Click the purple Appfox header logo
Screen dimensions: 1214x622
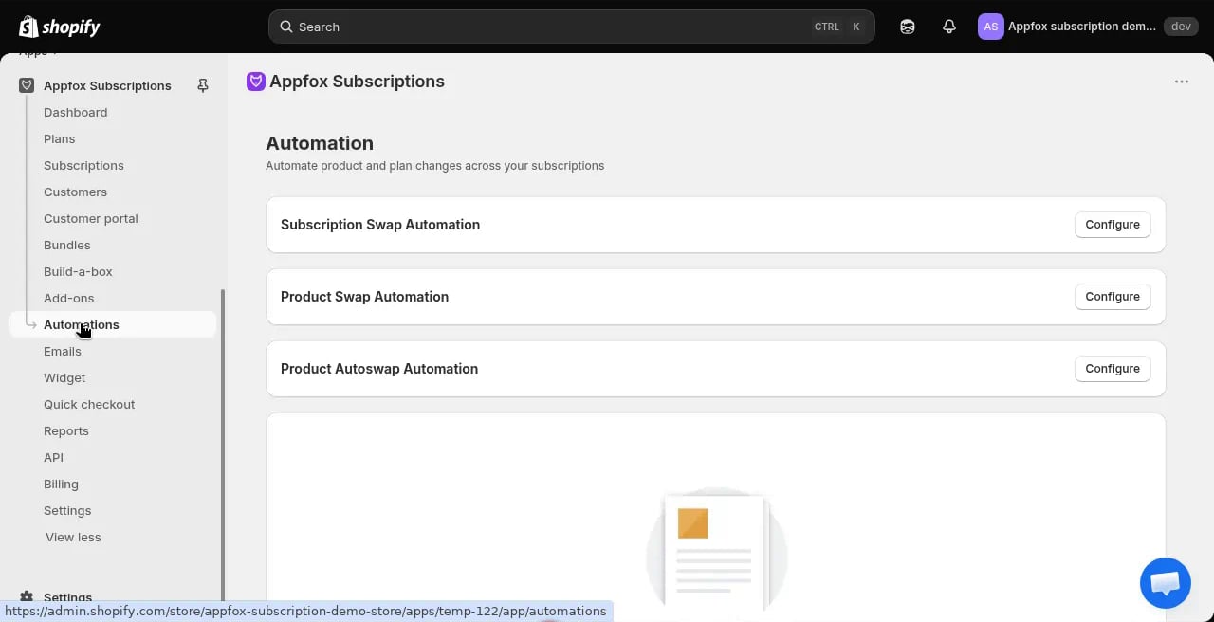[255, 82]
